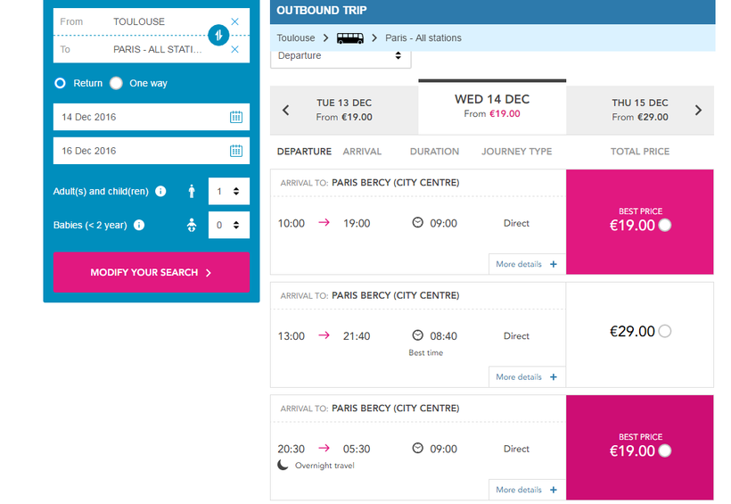Open the Departure sort dropdown

[x=340, y=56]
